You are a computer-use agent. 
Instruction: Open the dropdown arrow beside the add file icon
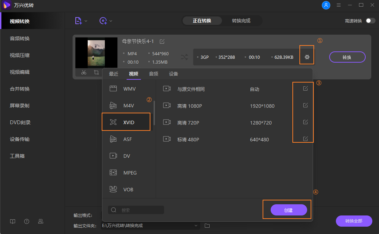pos(85,21)
